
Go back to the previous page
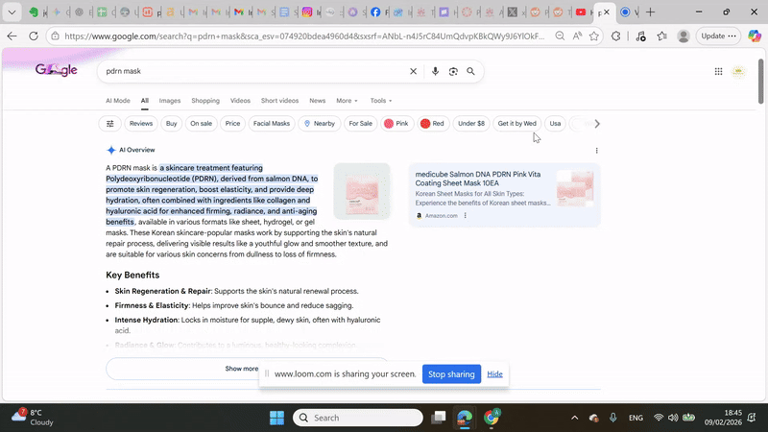pyautogui.click(x=12, y=36)
